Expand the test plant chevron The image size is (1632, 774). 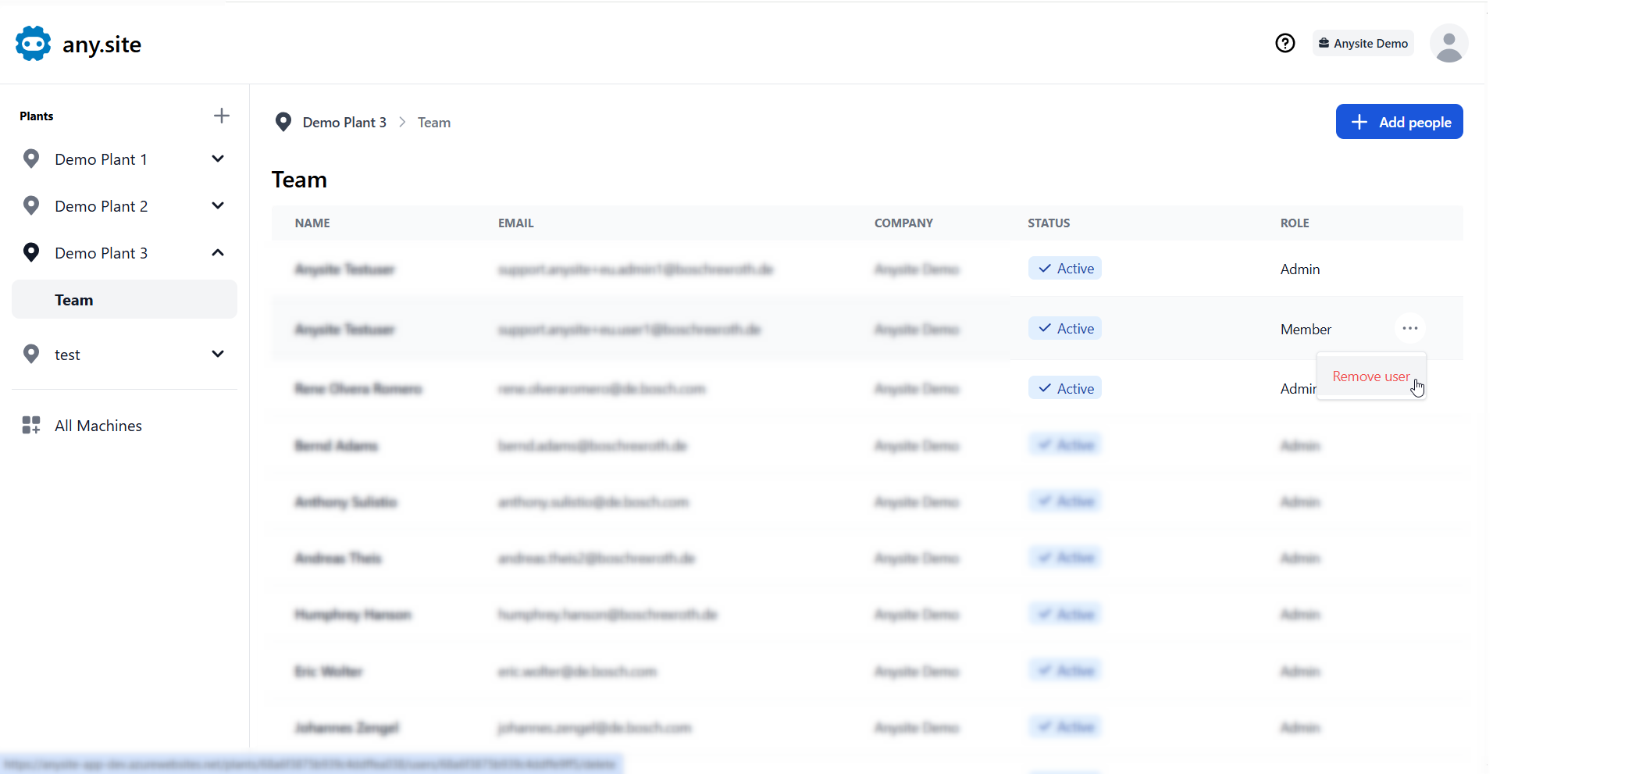(x=218, y=354)
